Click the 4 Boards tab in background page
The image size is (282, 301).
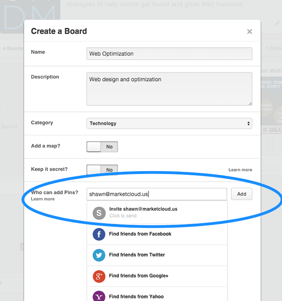[13, 48]
